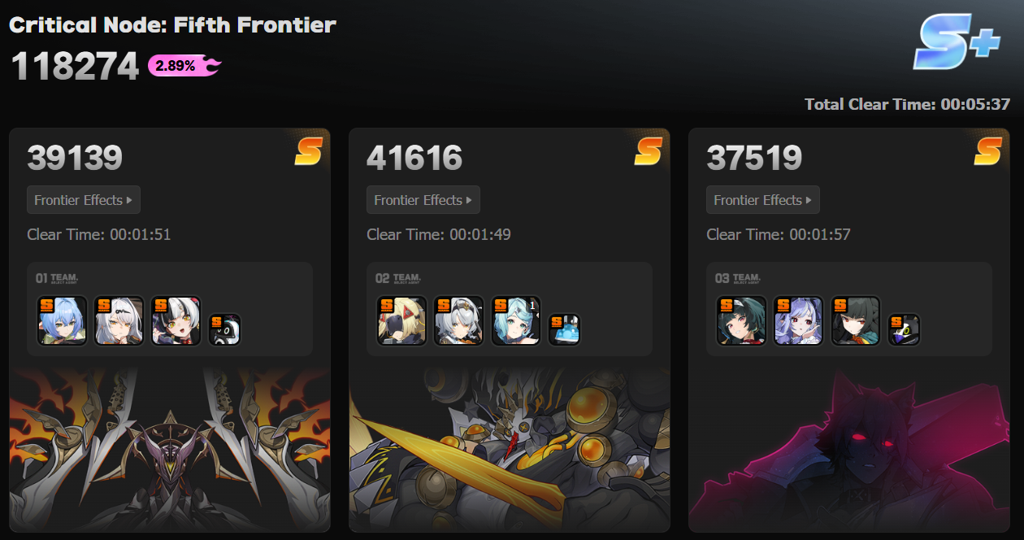
Task: Click the pink 2.89% ranking badge
Action: pyautogui.click(x=184, y=66)
